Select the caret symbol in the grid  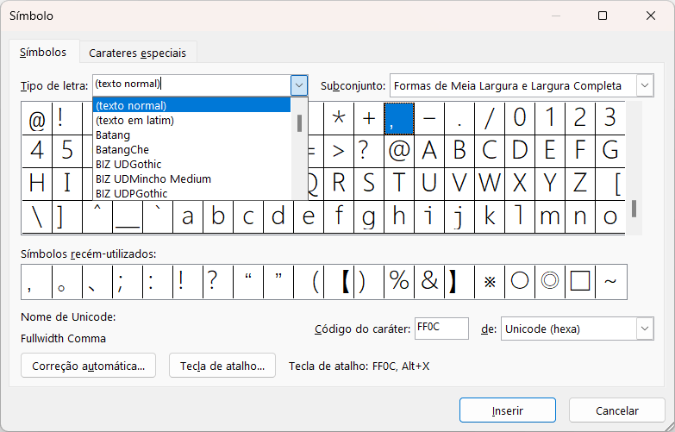tap(97, 216)
